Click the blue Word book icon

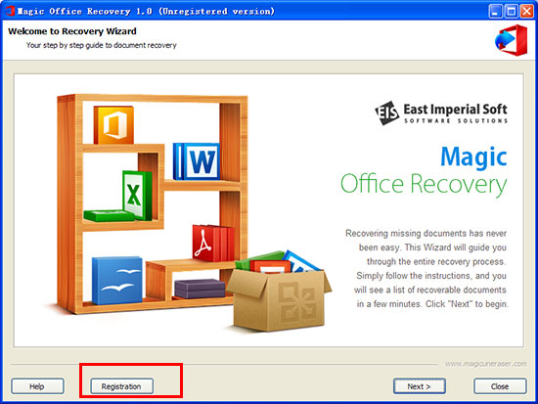point(197,161)
